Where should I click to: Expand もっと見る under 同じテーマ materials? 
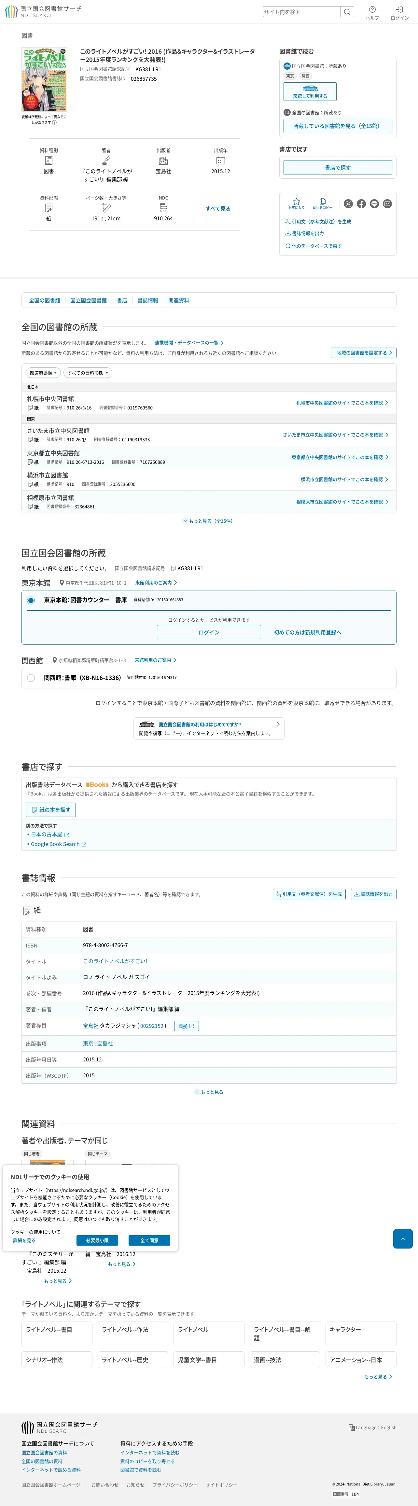click(x=122, y=1264)
